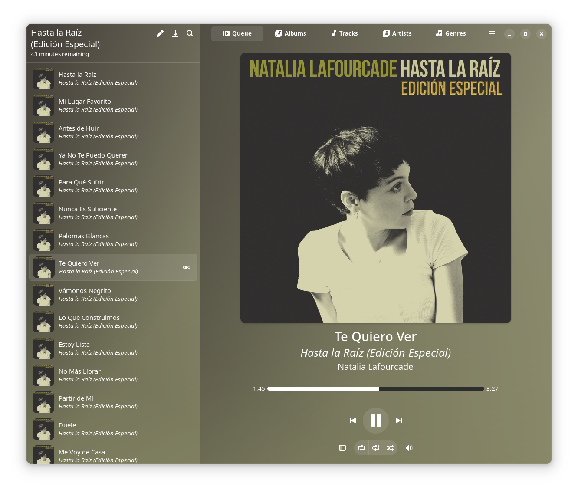This screenshot has width=578, height=493.
Task: Play 'Me Voy de Casa' from queue
Action: point(113,454)
